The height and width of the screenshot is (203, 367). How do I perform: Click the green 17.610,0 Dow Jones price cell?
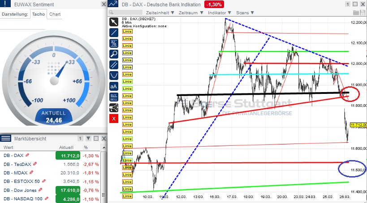68,190
